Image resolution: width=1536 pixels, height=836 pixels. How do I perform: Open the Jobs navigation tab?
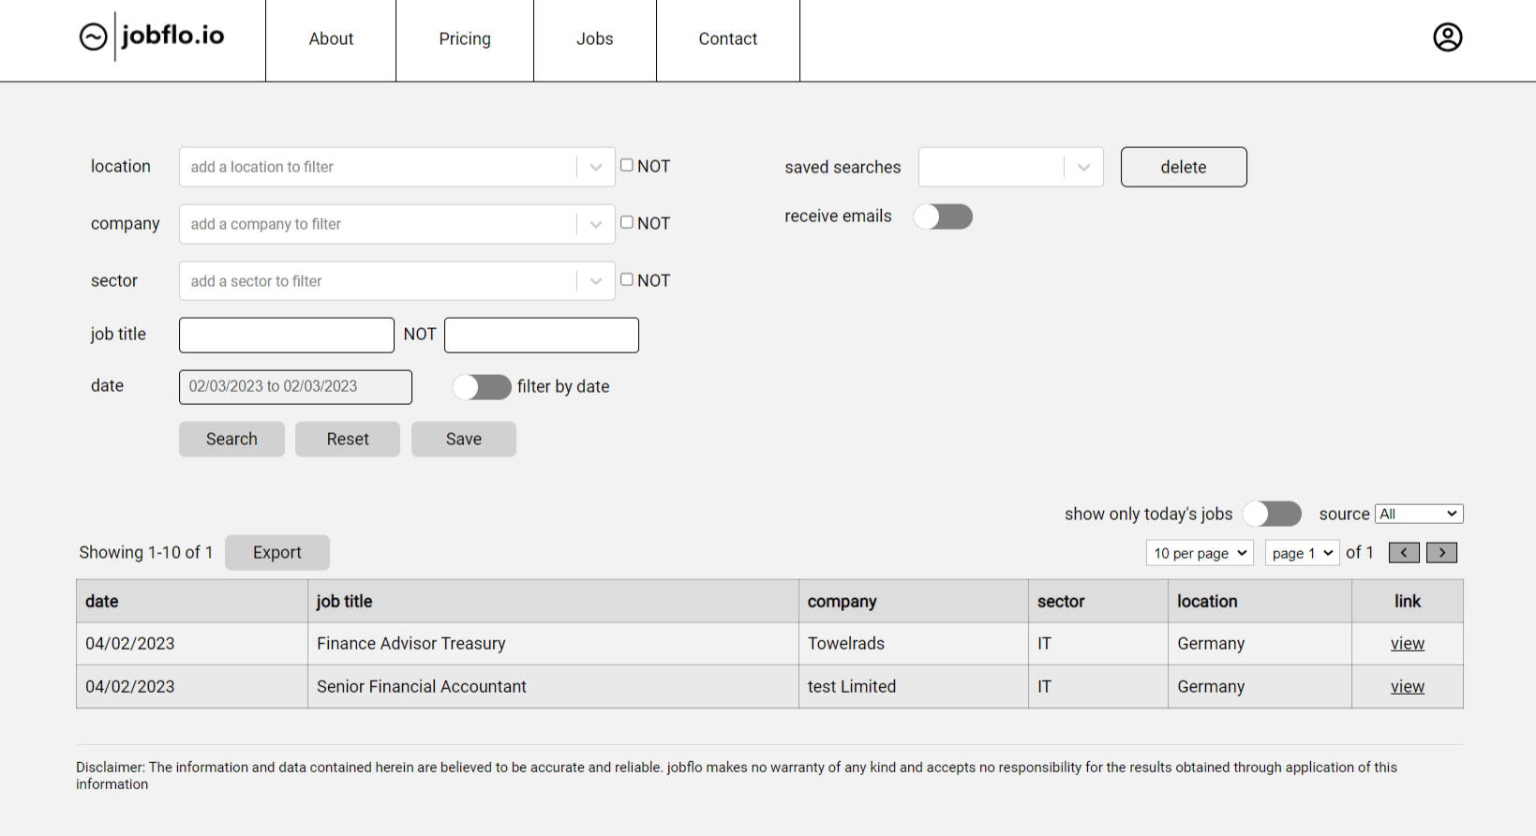pyautogui.click(x=594, y=39)
